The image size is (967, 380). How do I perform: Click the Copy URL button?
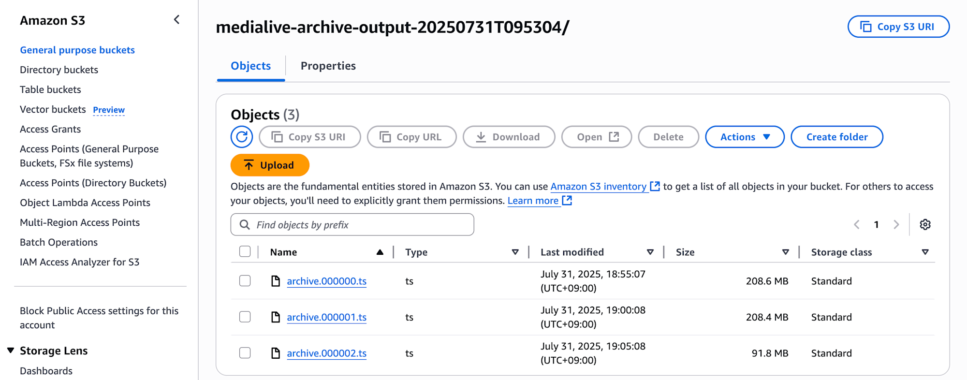click(411, 137)
